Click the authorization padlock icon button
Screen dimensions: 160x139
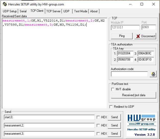[153, 74]
